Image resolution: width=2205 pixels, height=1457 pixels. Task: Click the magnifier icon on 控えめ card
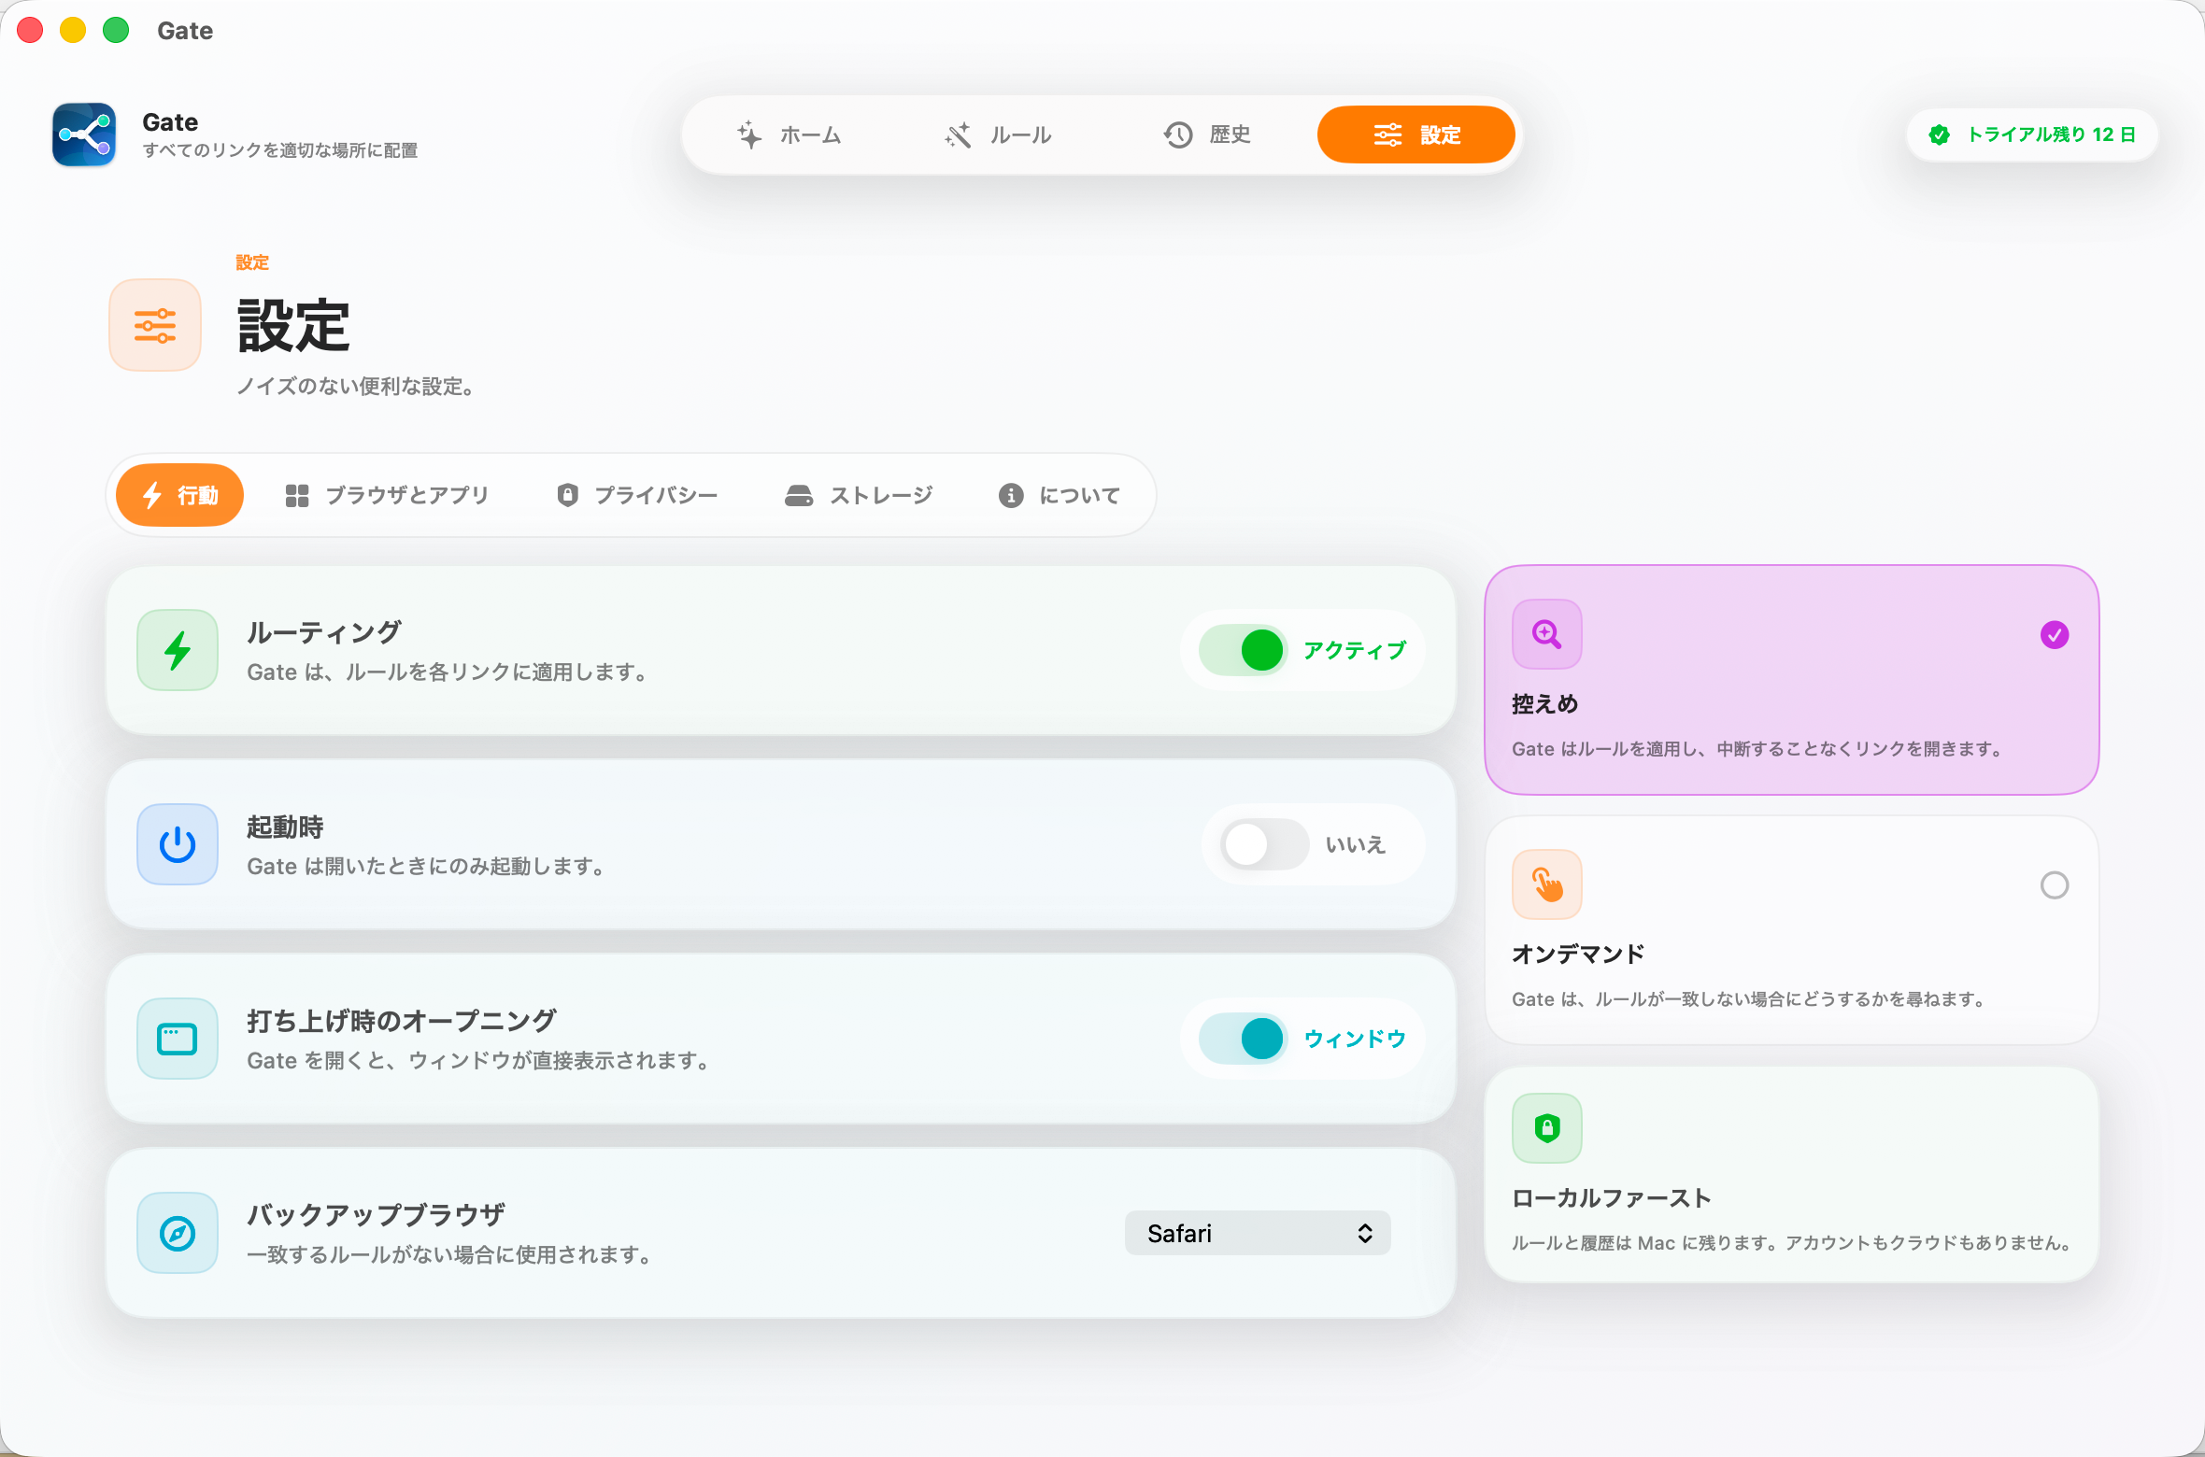point(1547,634)
